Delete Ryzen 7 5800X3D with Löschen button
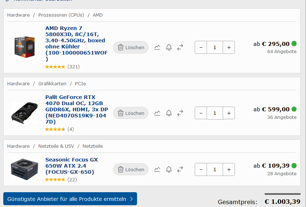 [x=131, y=47]
